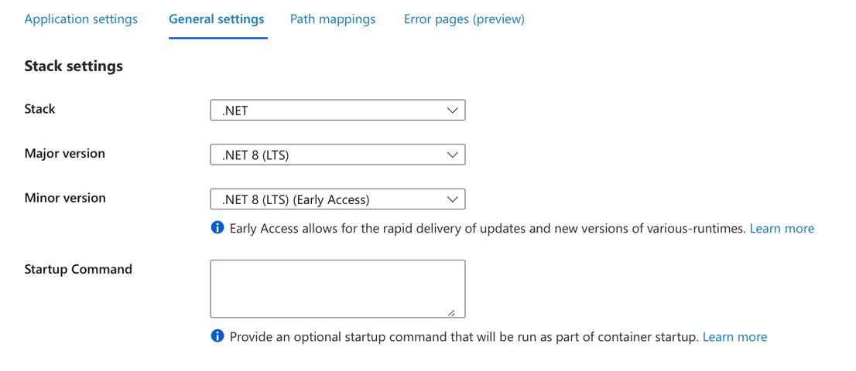Image resolution: width=856 pixels, height=371 pixels.
Task: Open the Stack dropdown showing .NET
Action: coord(337,110)
